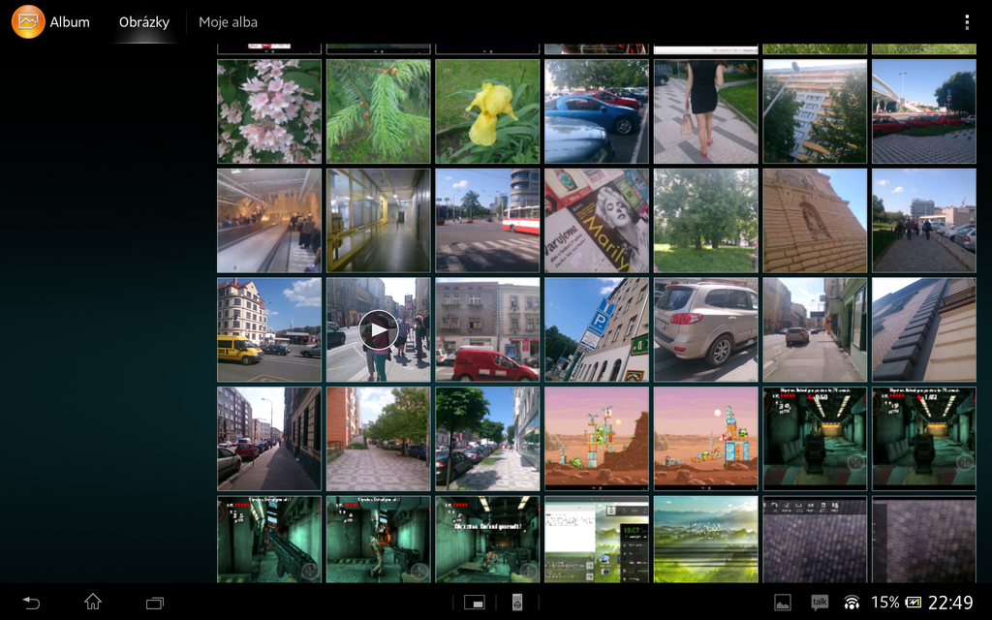
Task: Open the Angry Birds game screenshot
Action: click(x=596, y=439)
